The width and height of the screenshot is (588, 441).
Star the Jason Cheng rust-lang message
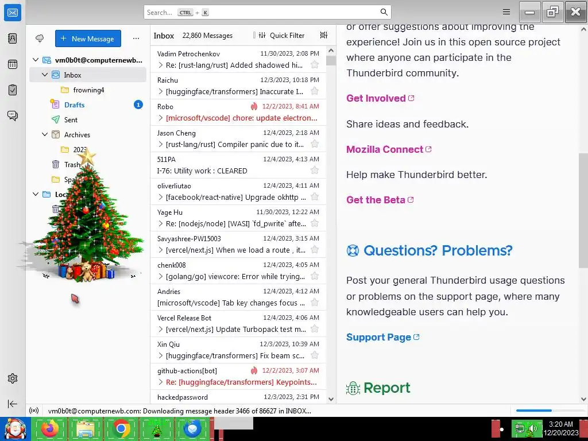(x=315, y=144)
